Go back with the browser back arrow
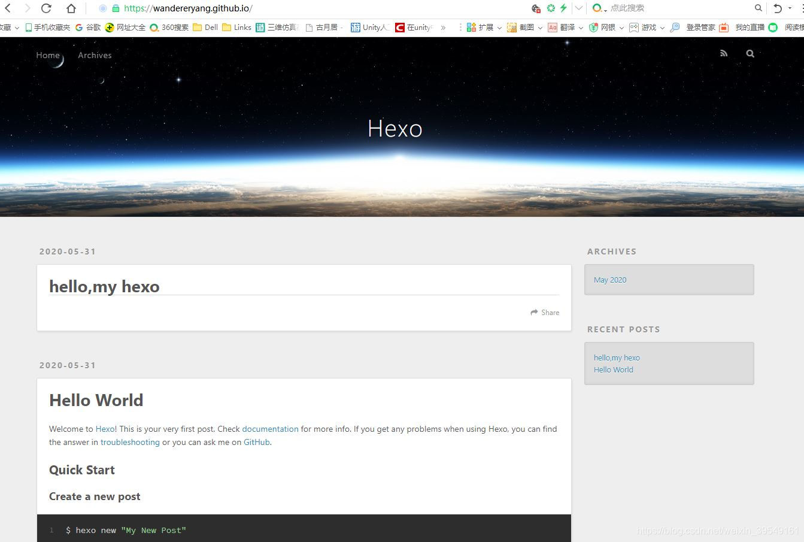Screen dimensions: 804x542 click(x=8, y=8)
